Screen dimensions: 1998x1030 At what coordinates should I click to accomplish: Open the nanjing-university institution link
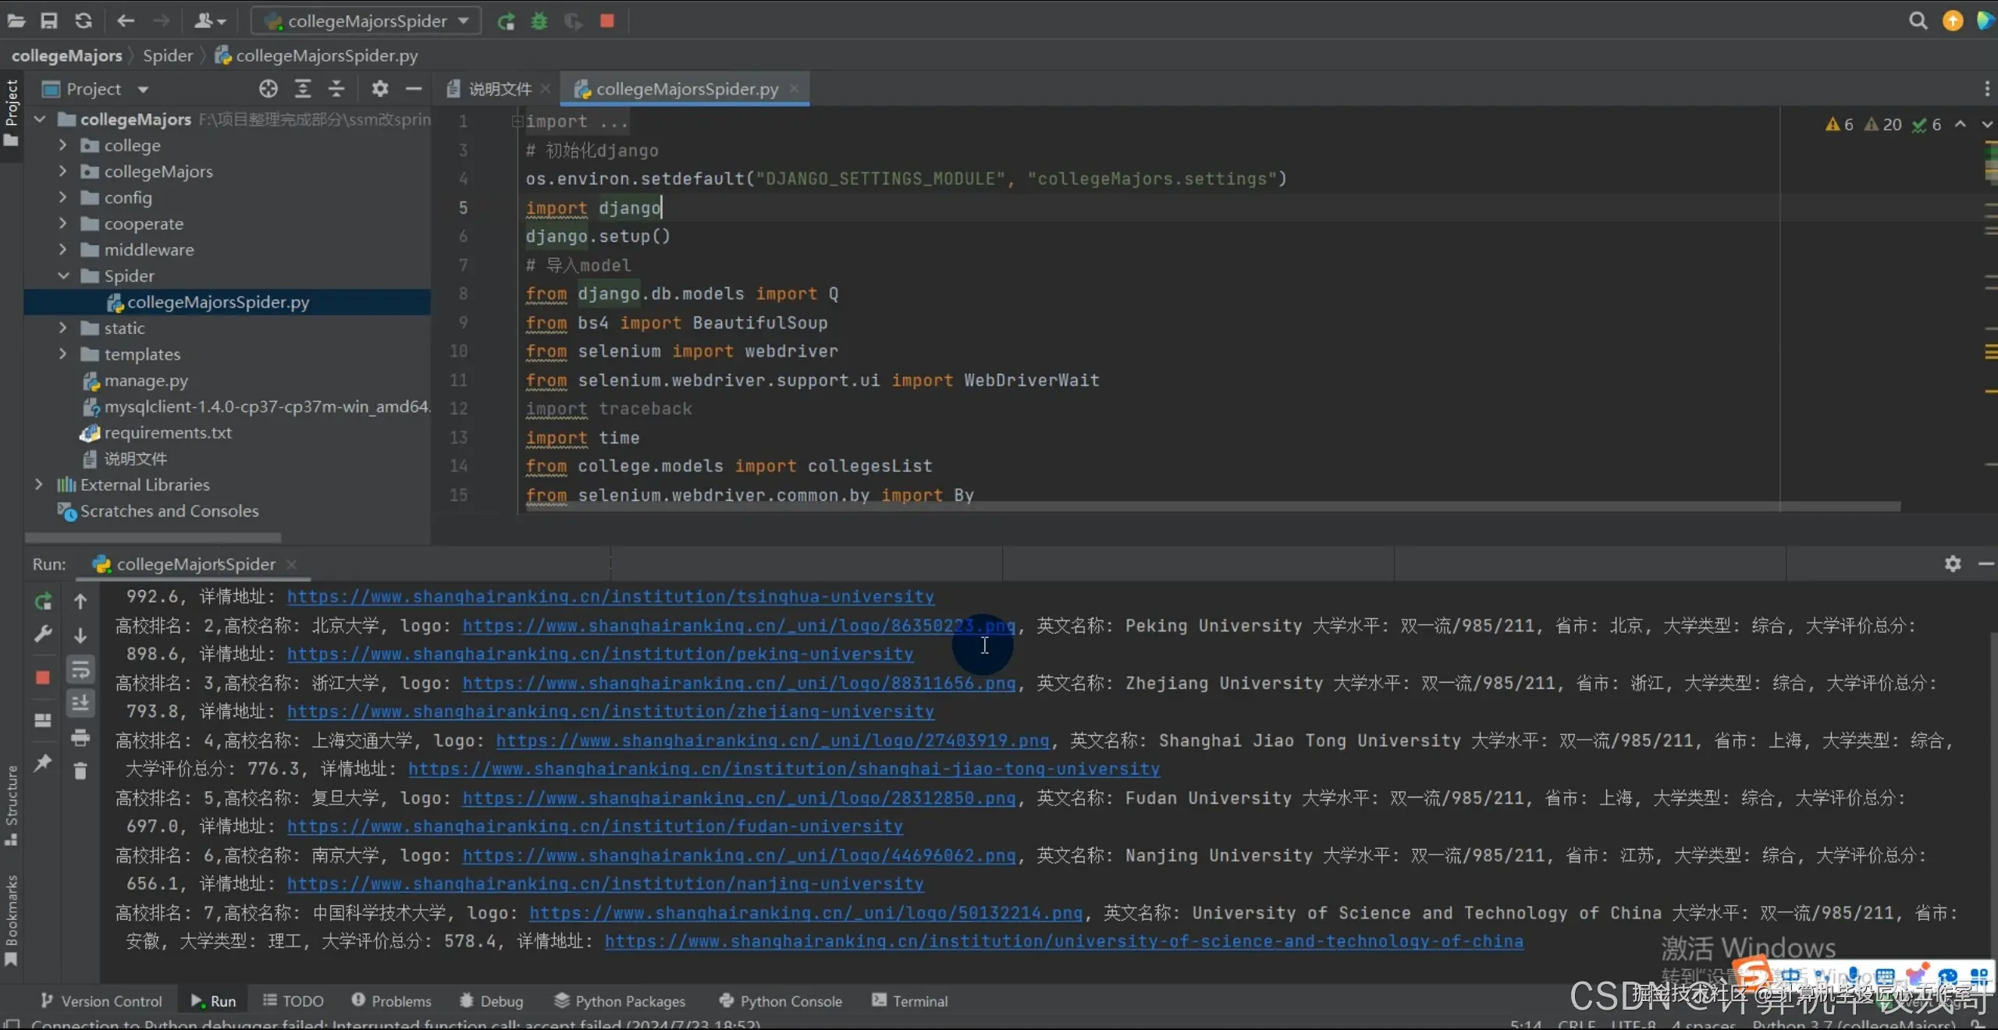(x=606, y=884)
